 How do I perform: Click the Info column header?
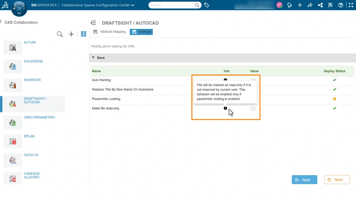coord(227,71)
